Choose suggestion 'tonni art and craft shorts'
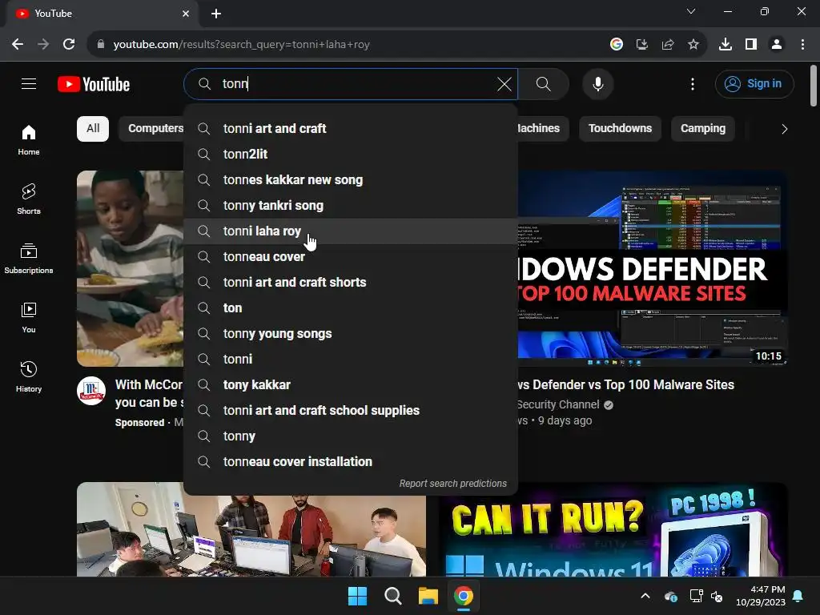The width and height of the screenshot is (820, 615). [x=351, y=282]
